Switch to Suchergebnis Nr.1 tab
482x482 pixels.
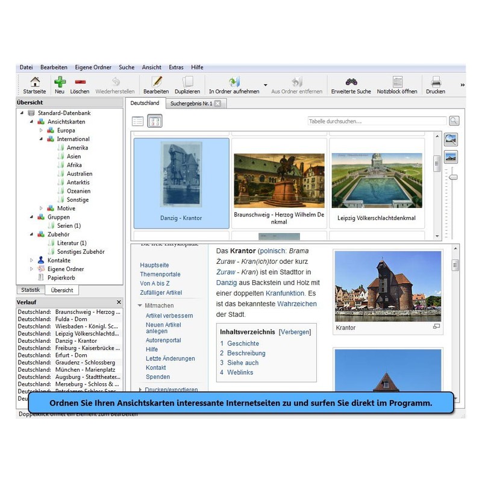[190, 104]
